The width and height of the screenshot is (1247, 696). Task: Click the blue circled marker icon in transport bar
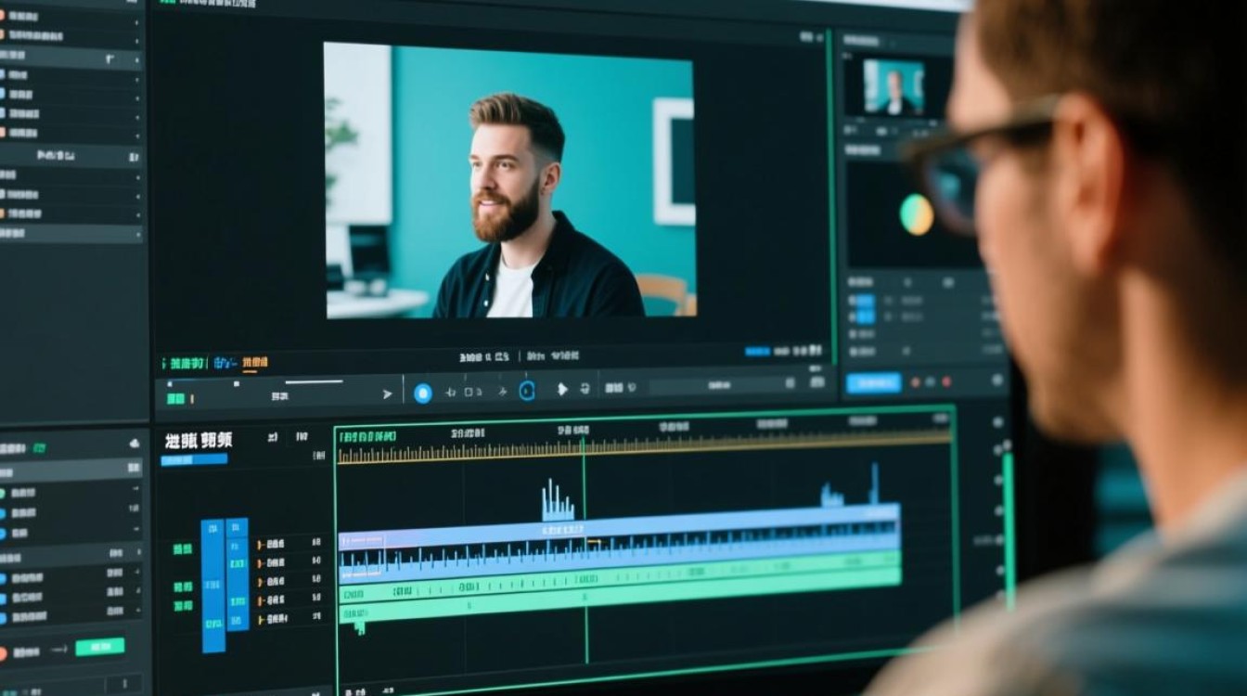pos(527,391)
